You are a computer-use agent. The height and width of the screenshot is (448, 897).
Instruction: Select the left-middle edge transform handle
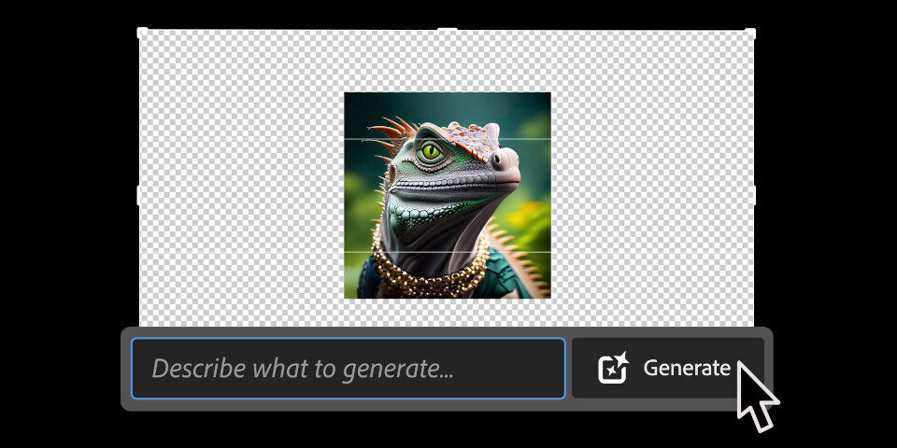(141, 195)
